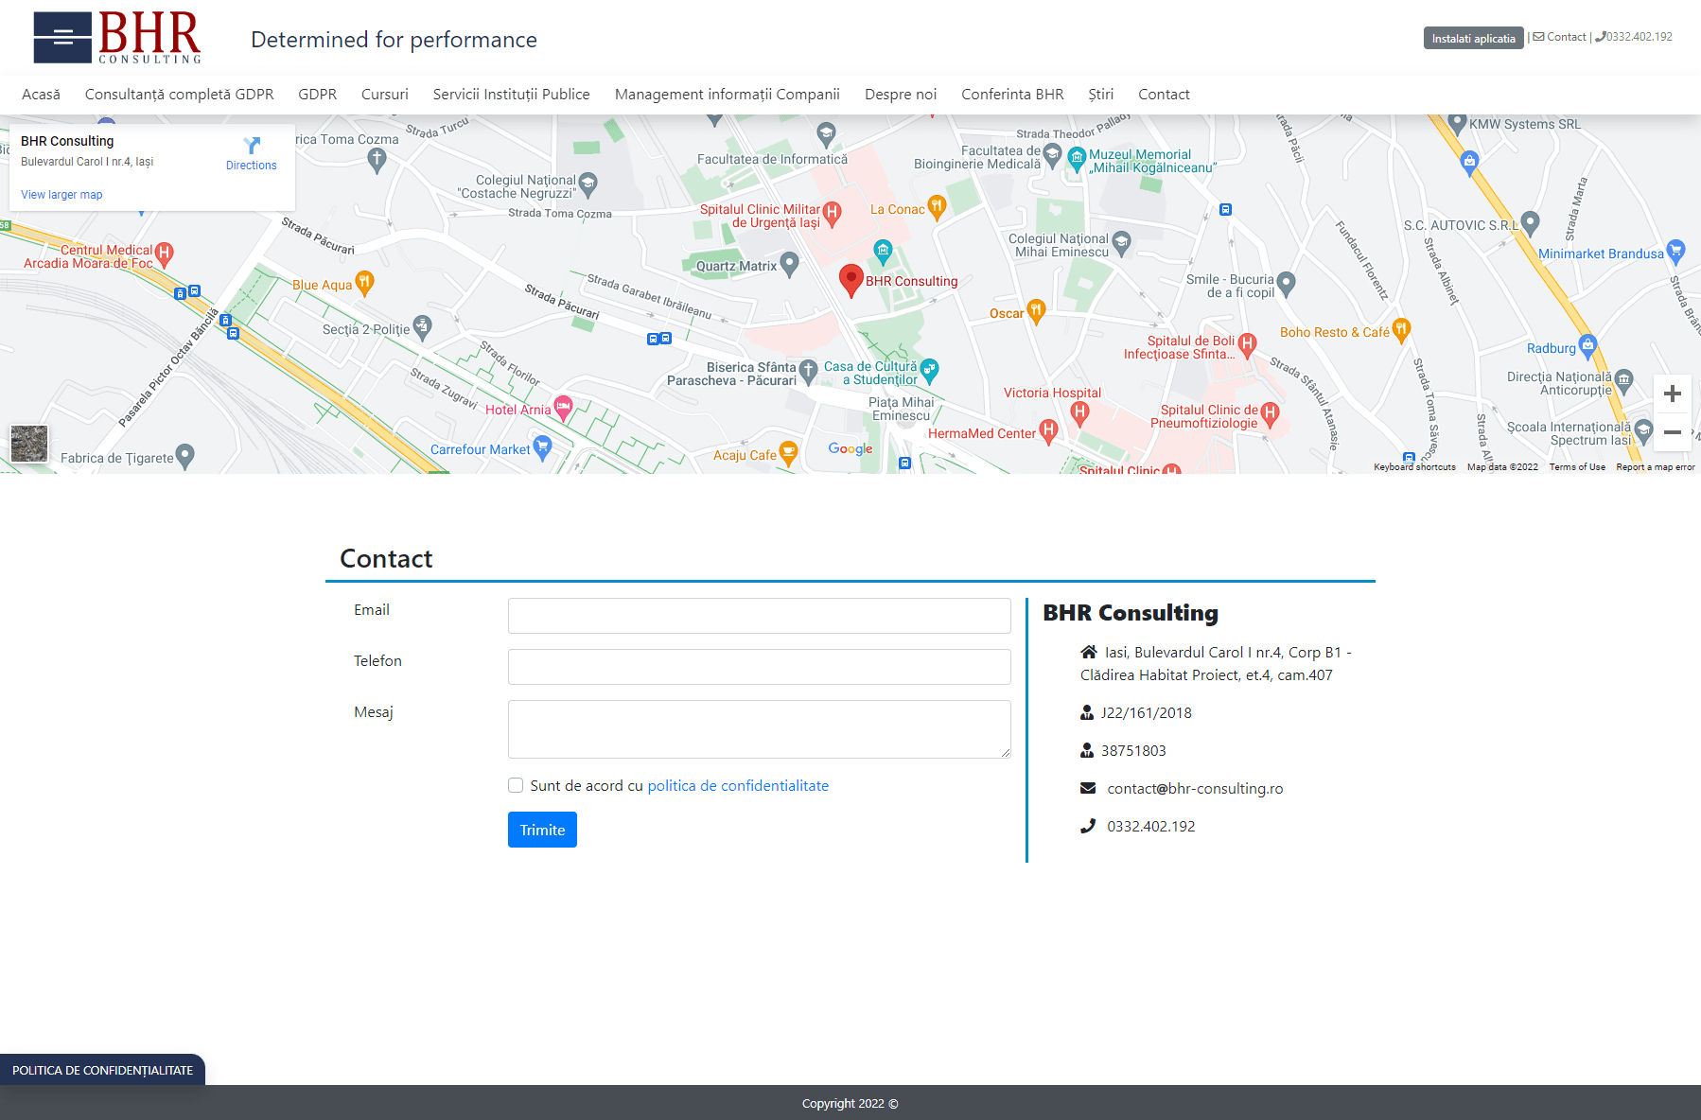Click the Acaju Cafe marker
This screenshot has height=1120, width=1701.
tap(788, 453)
